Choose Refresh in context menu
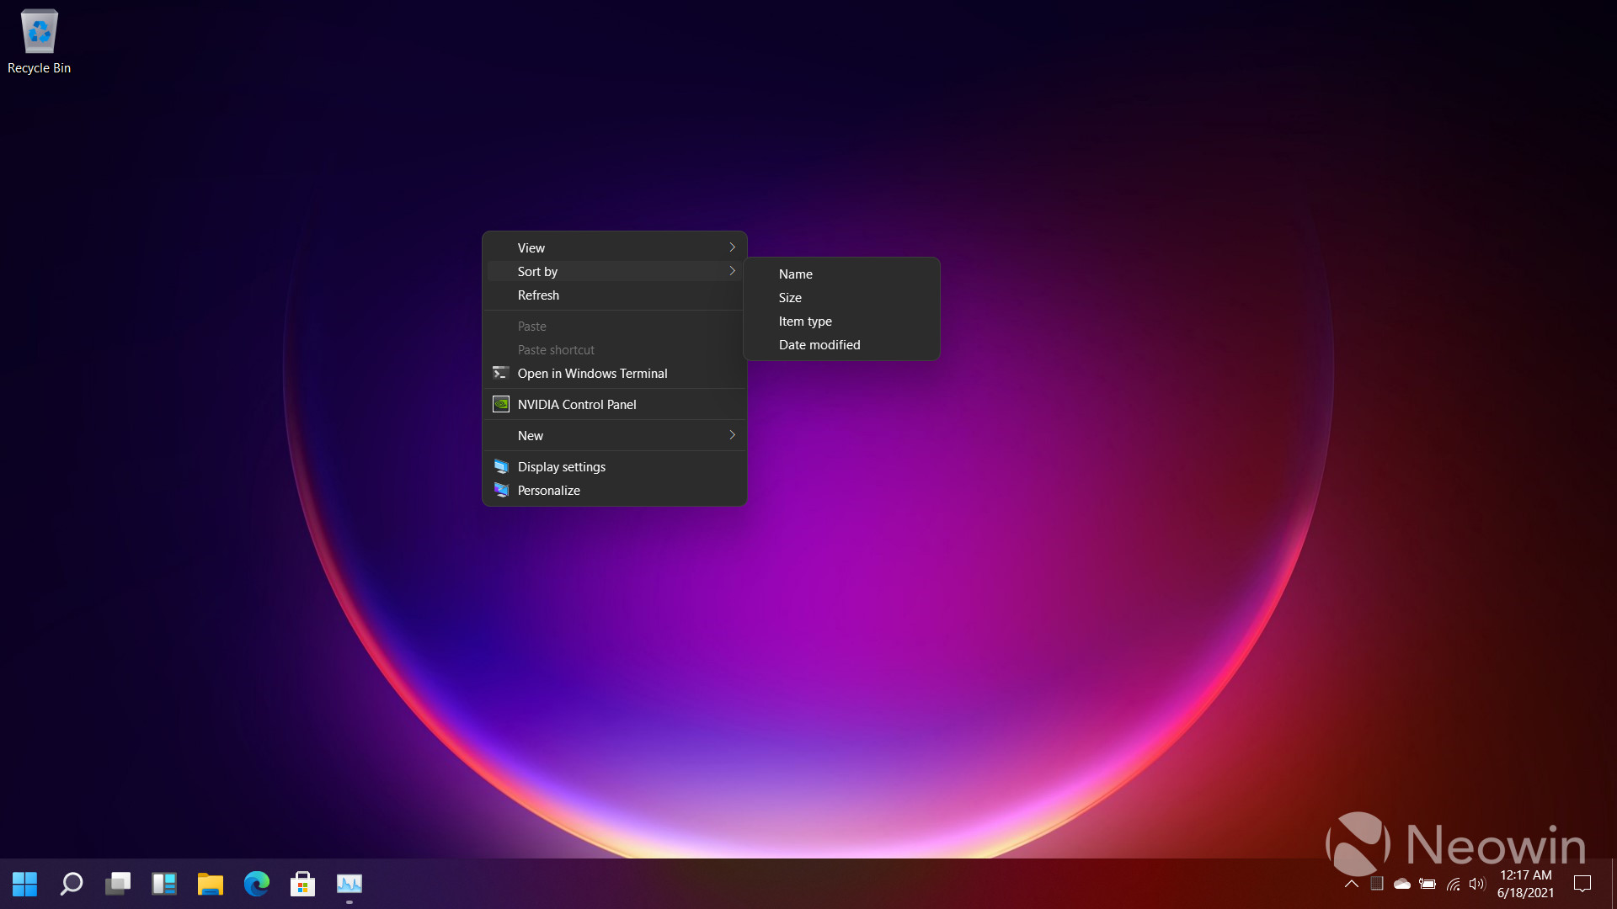 pyautogui.click(x=538, y=295)
